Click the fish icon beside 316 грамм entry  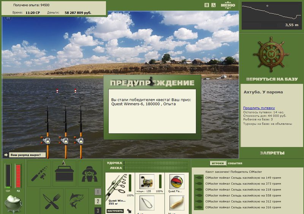[198, 207]
